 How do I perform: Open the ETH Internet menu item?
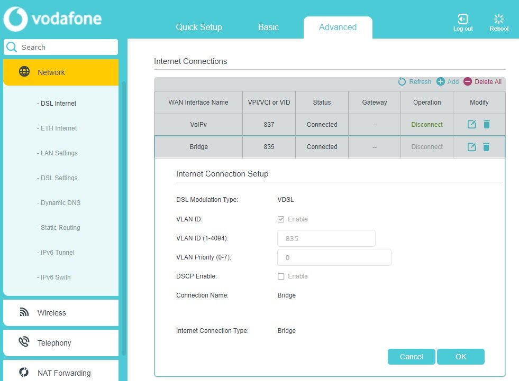coord(57,128)
